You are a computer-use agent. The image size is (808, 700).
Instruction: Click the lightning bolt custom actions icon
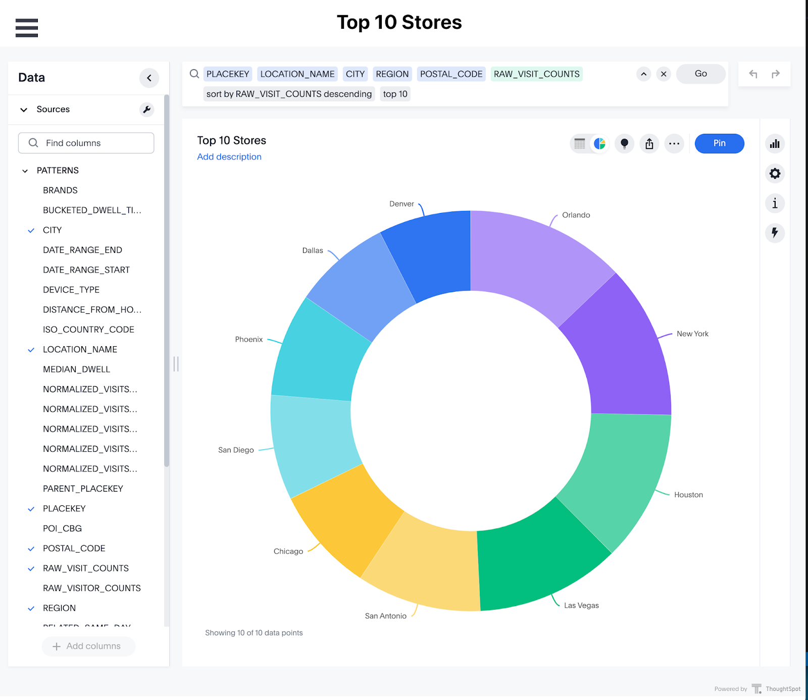775,233
